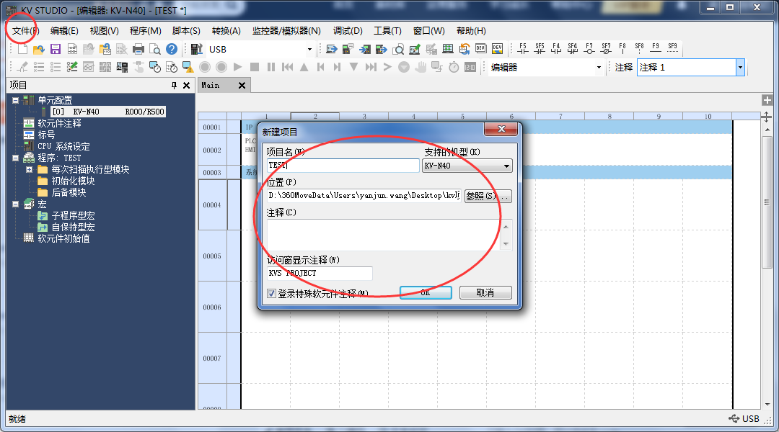Open the 调试(D) menu
This screenshot has height=432, width=779.
click(x=348, y=31)
